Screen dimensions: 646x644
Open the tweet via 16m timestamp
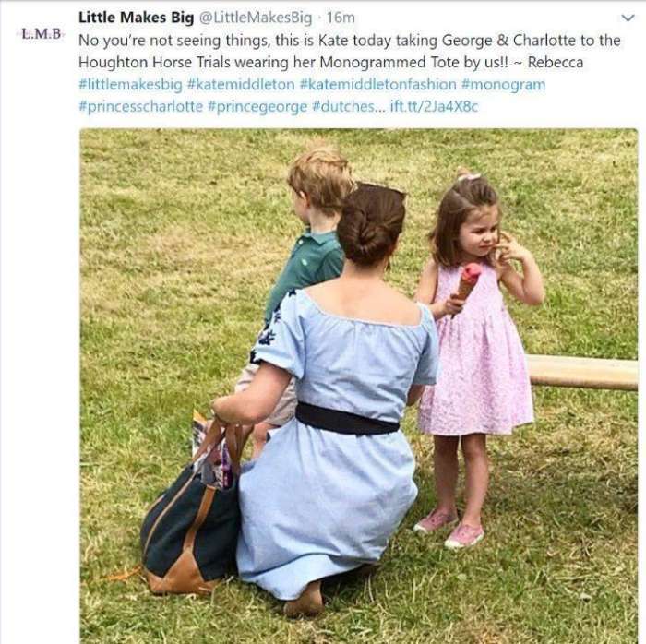341,18
